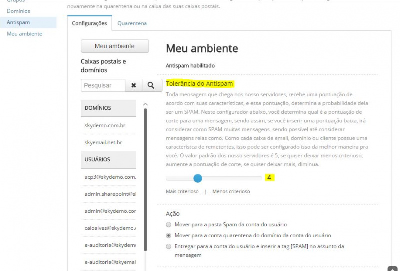Viewport: 400px width, 271px height.
Task: Click the Meu ambiente button
Action: (x=115, y=46)
